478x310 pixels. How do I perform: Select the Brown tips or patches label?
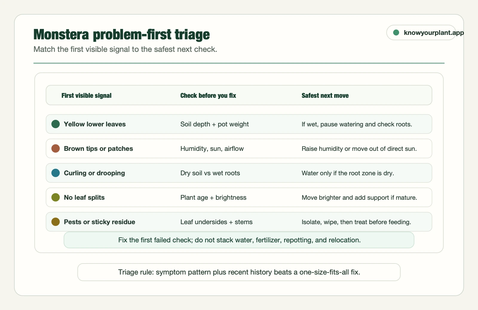pos(98,148)
